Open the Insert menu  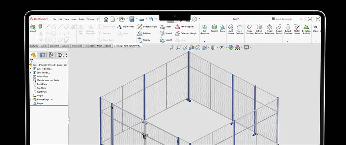[74, 19]
